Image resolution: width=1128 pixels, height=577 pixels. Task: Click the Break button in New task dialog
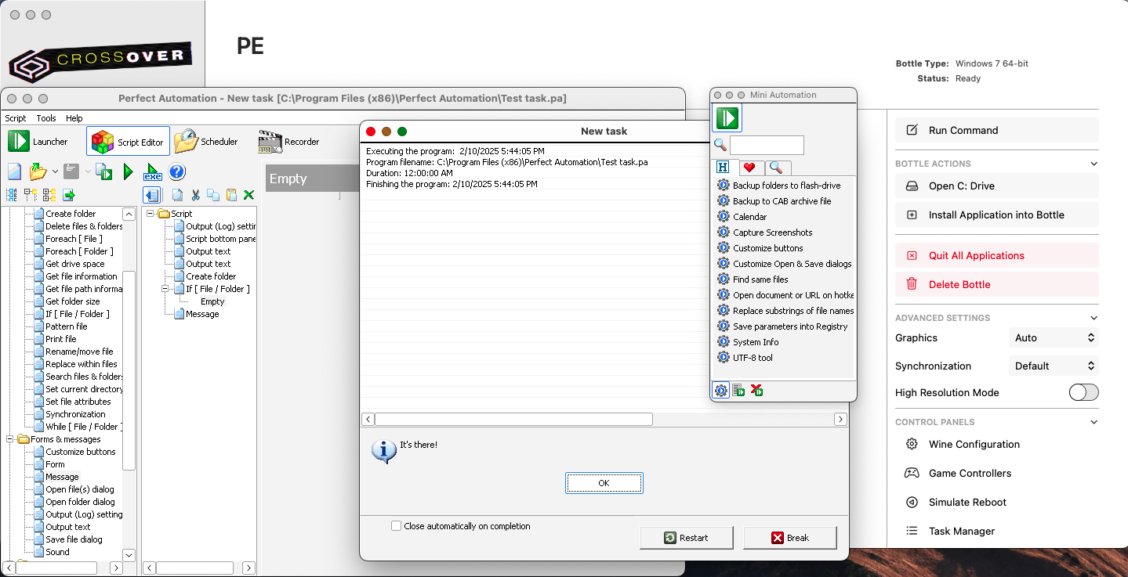790,538
